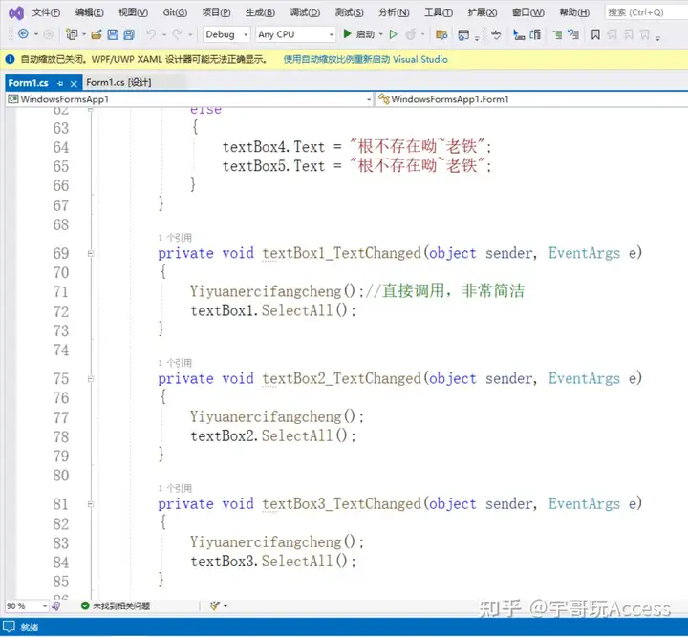Click the EventArgs type on line 81
The image size is (688, 637).
click(585, 504)
